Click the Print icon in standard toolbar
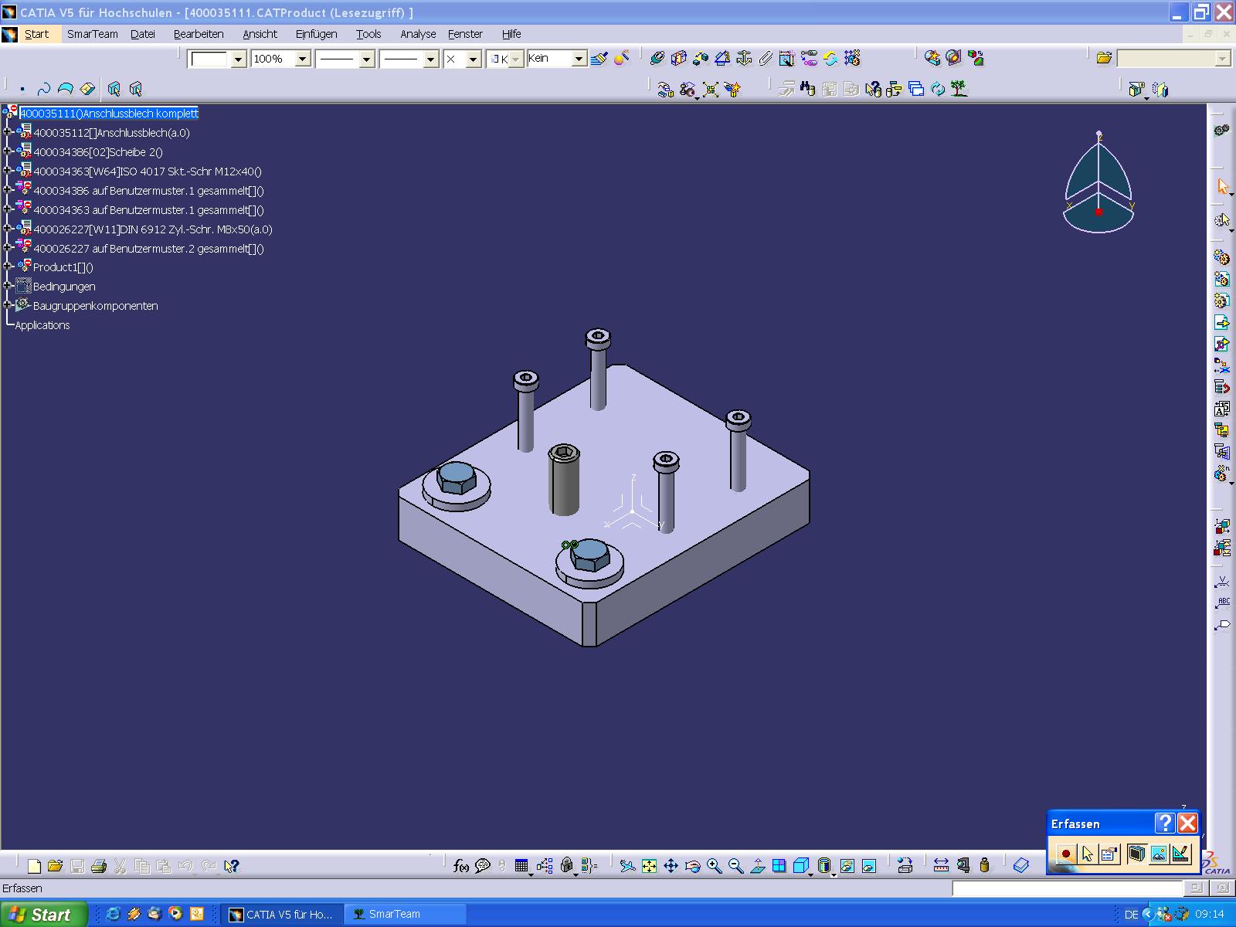This screenshot has width=1236, height=927. [x=98, y=866]
